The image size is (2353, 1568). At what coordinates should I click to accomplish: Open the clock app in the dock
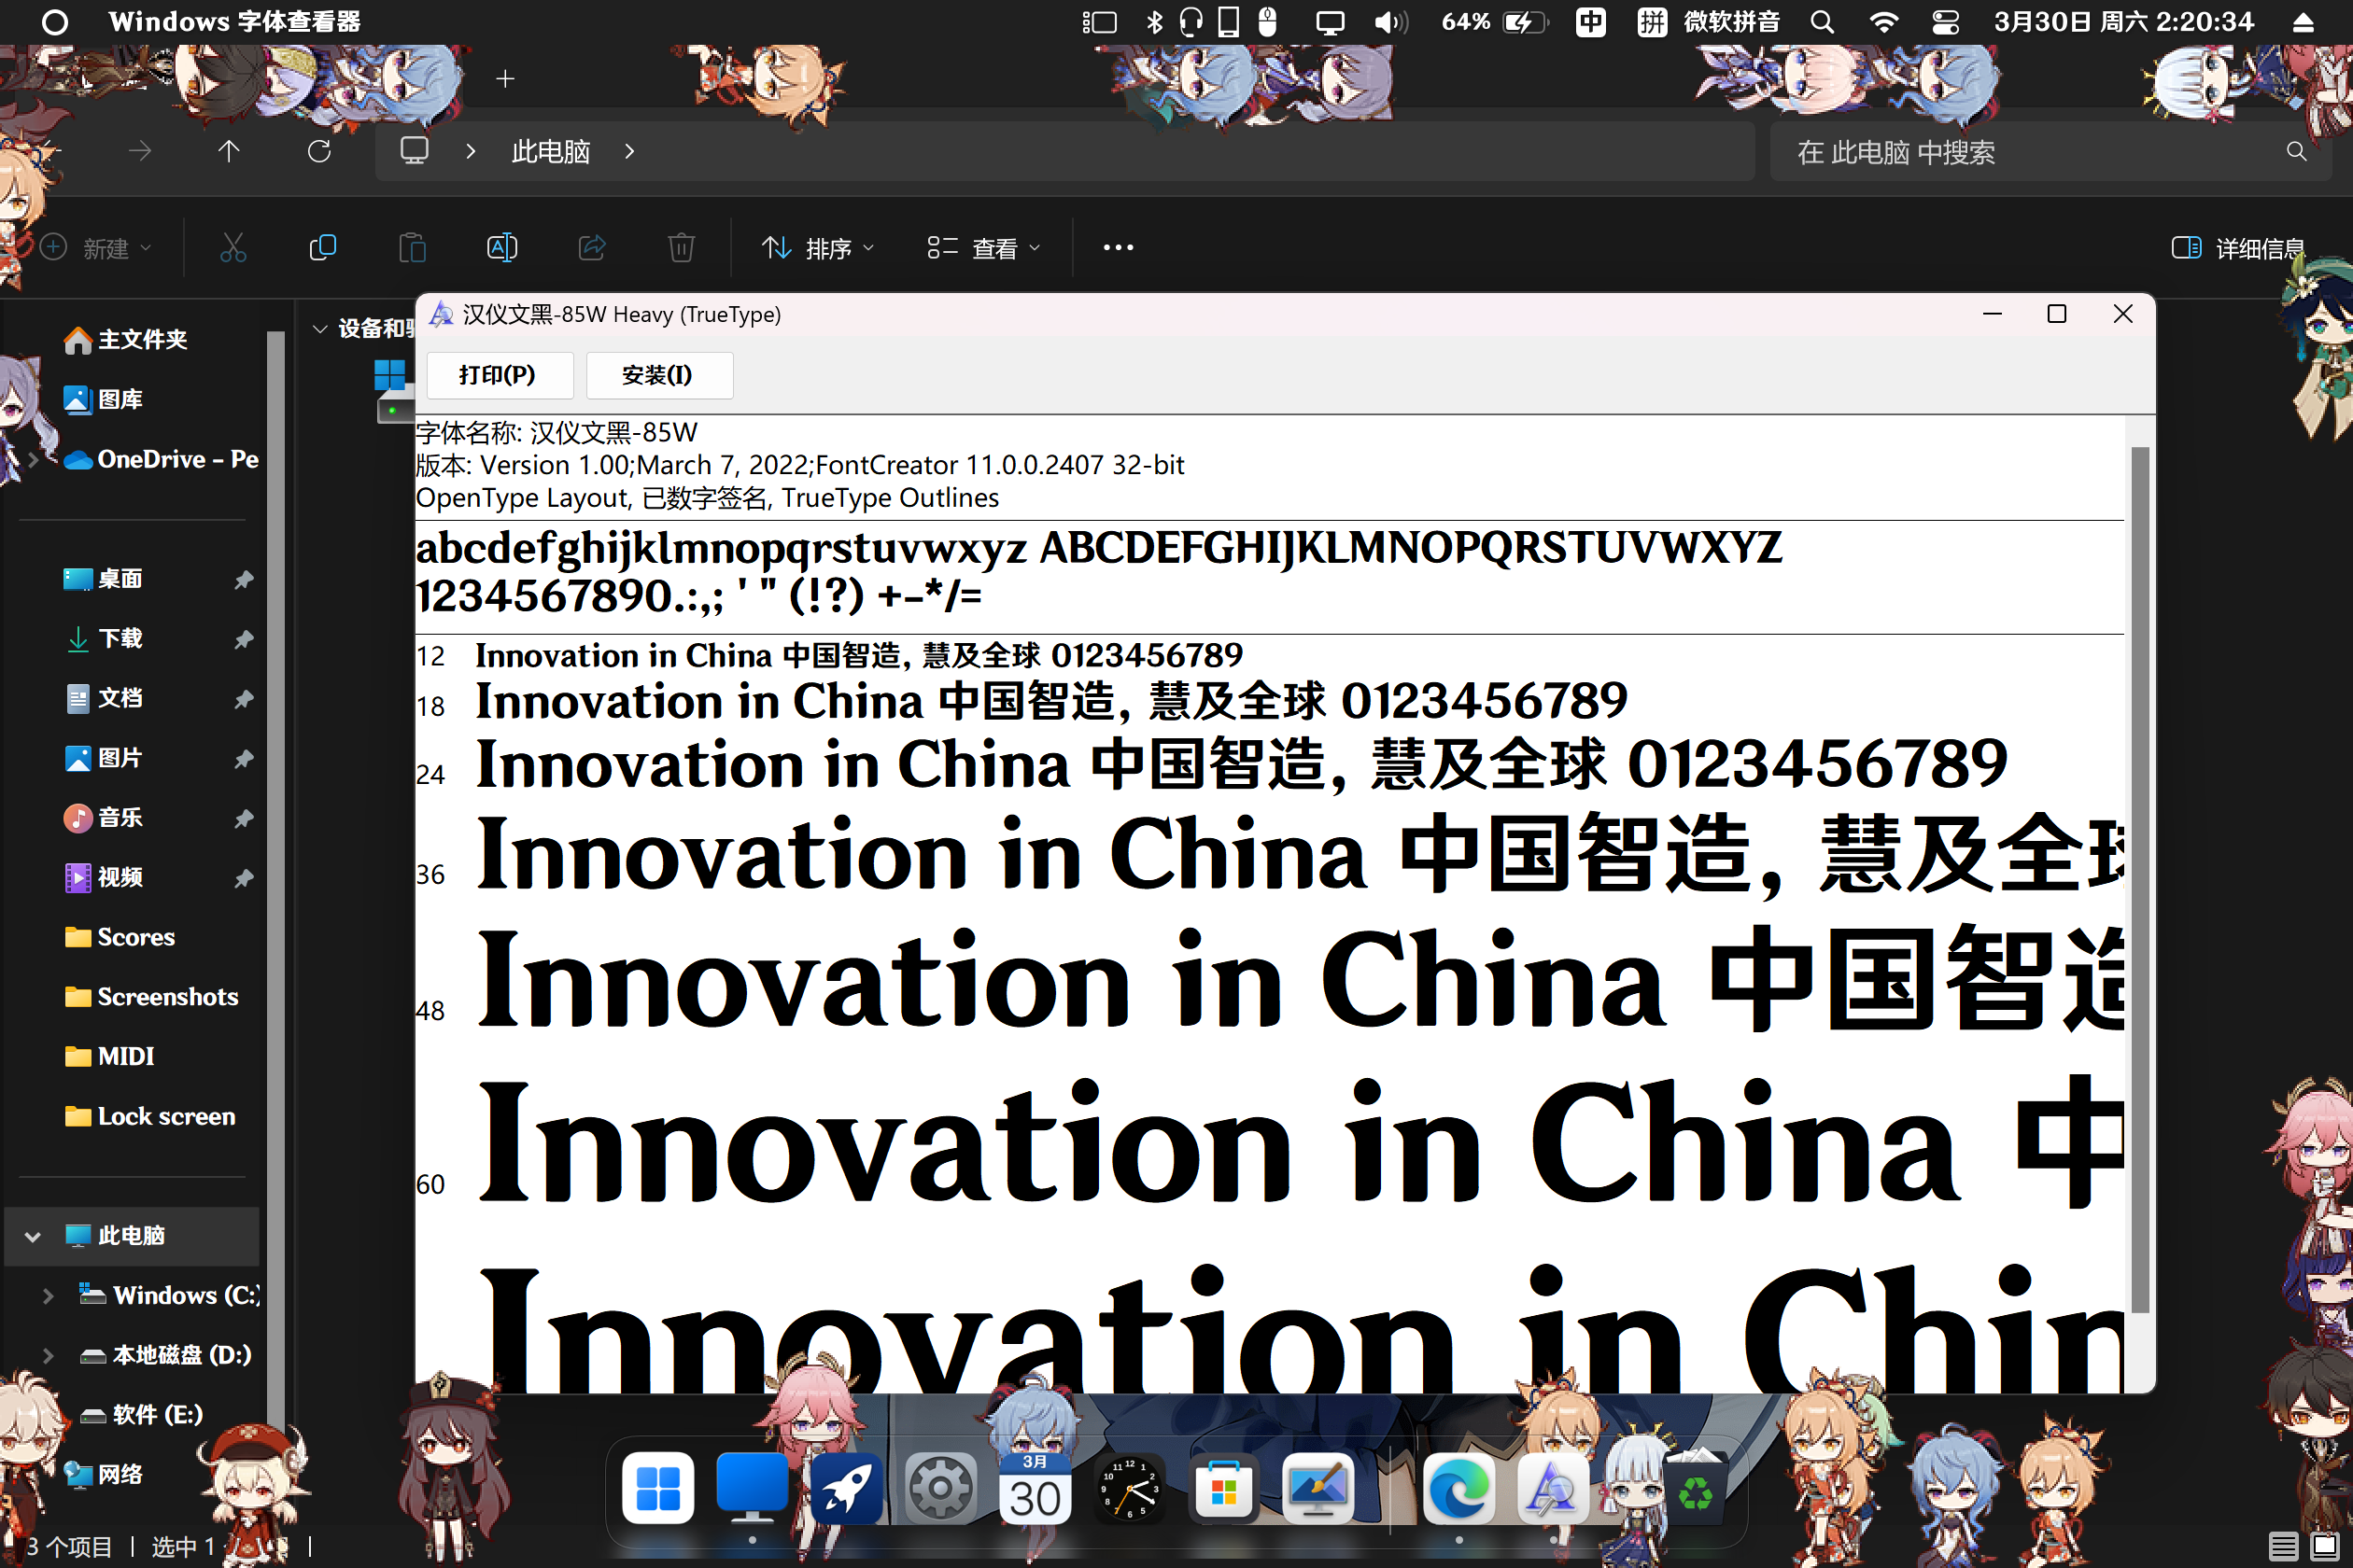pyautogui.click(x=1130, y=1489)
